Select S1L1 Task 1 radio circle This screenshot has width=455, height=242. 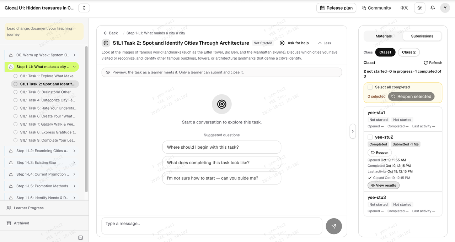(16, 76)
